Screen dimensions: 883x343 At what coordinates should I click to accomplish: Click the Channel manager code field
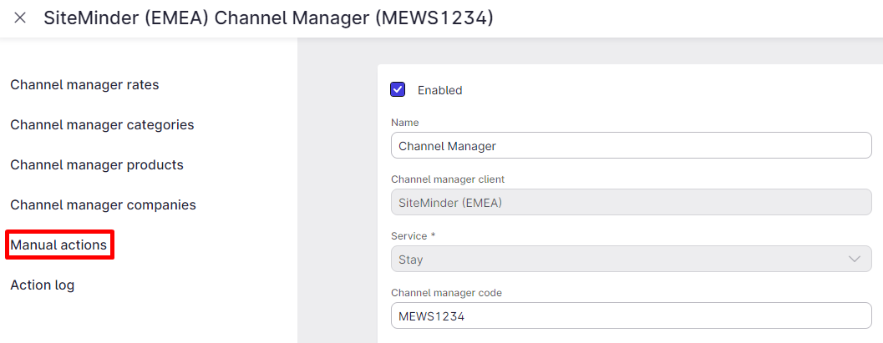coord(632,316)
